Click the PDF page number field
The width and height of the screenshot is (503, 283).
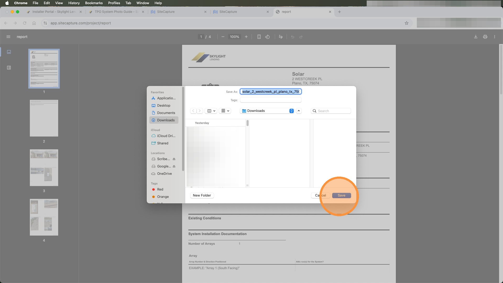201,37
